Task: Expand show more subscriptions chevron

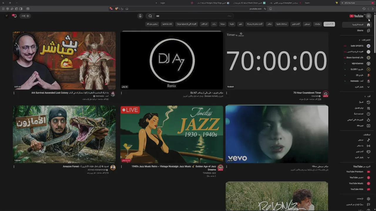Action: click(x=368, y=87)
